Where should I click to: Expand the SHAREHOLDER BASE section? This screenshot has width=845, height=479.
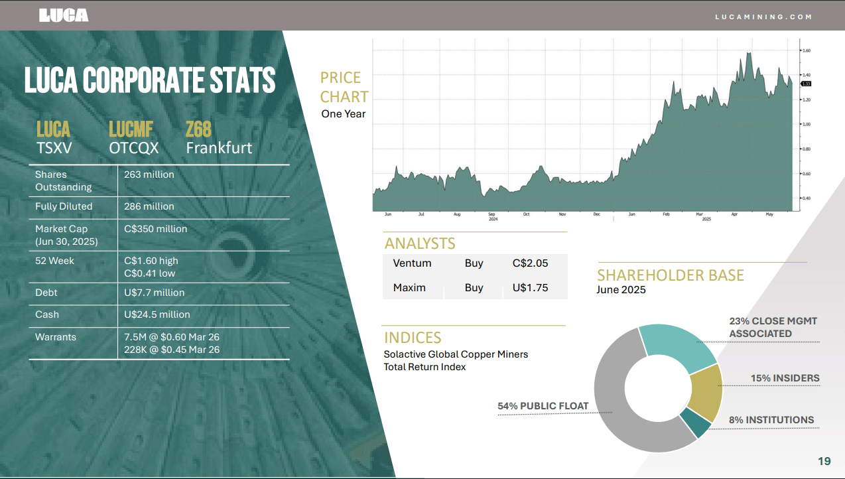pyautogui.click(x=670, y=275)
